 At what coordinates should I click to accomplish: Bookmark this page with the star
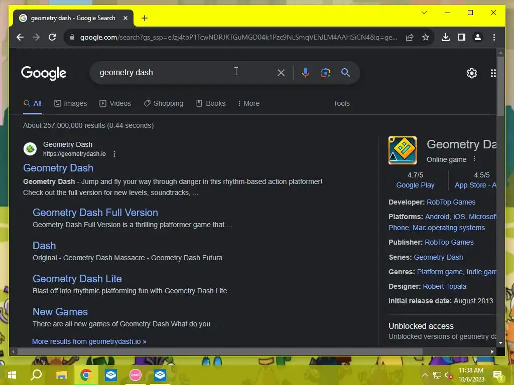point(426,37)
